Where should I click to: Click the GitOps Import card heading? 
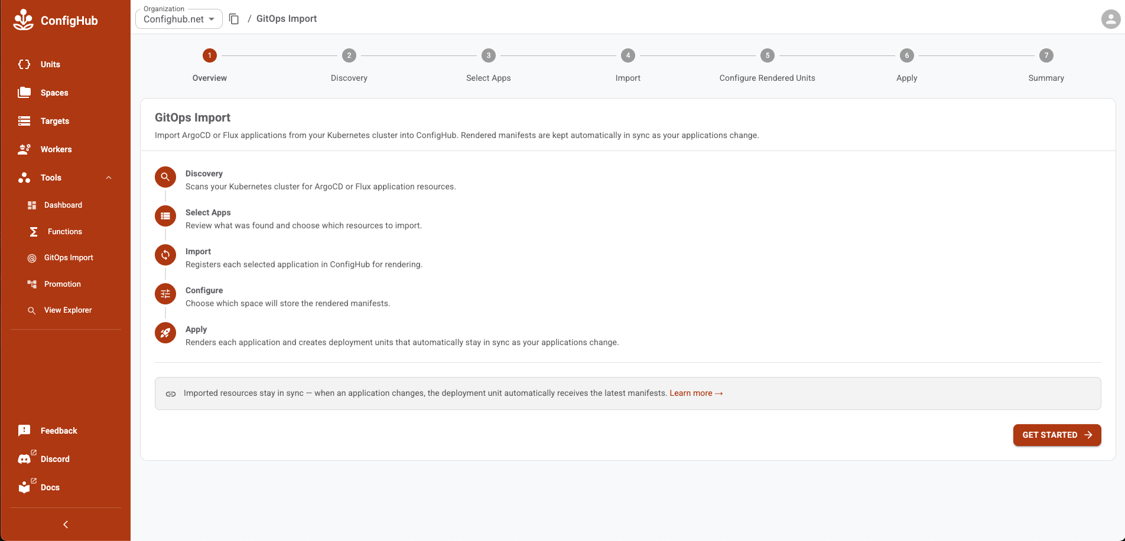[x=193, y=117]
